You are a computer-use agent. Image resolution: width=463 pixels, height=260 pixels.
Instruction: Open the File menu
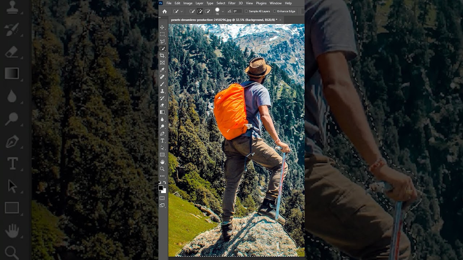[169, 3]
